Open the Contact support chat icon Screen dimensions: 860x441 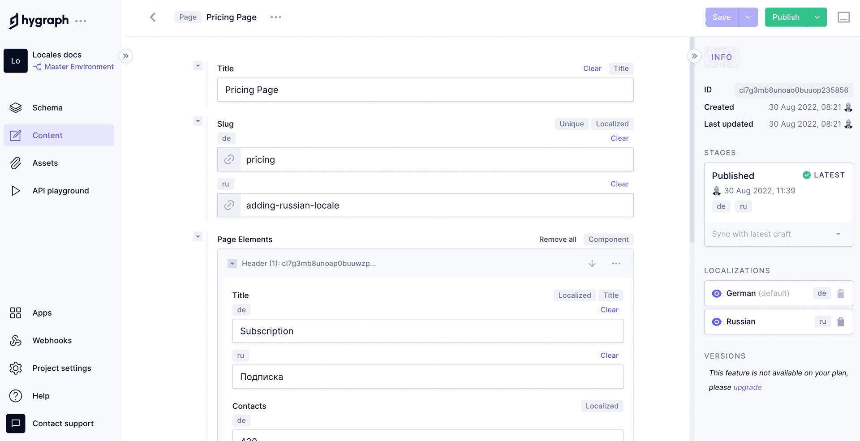(16, 424)
